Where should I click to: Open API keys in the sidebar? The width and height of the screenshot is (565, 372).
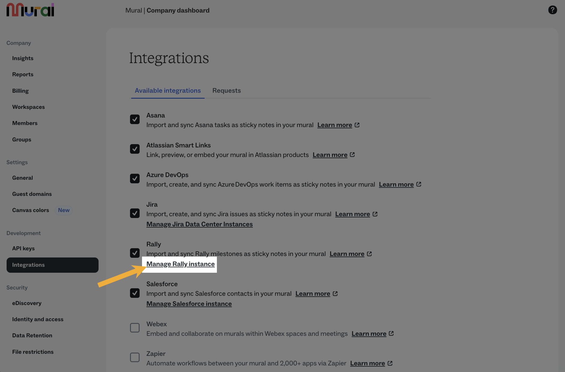[x=23, y=248]
